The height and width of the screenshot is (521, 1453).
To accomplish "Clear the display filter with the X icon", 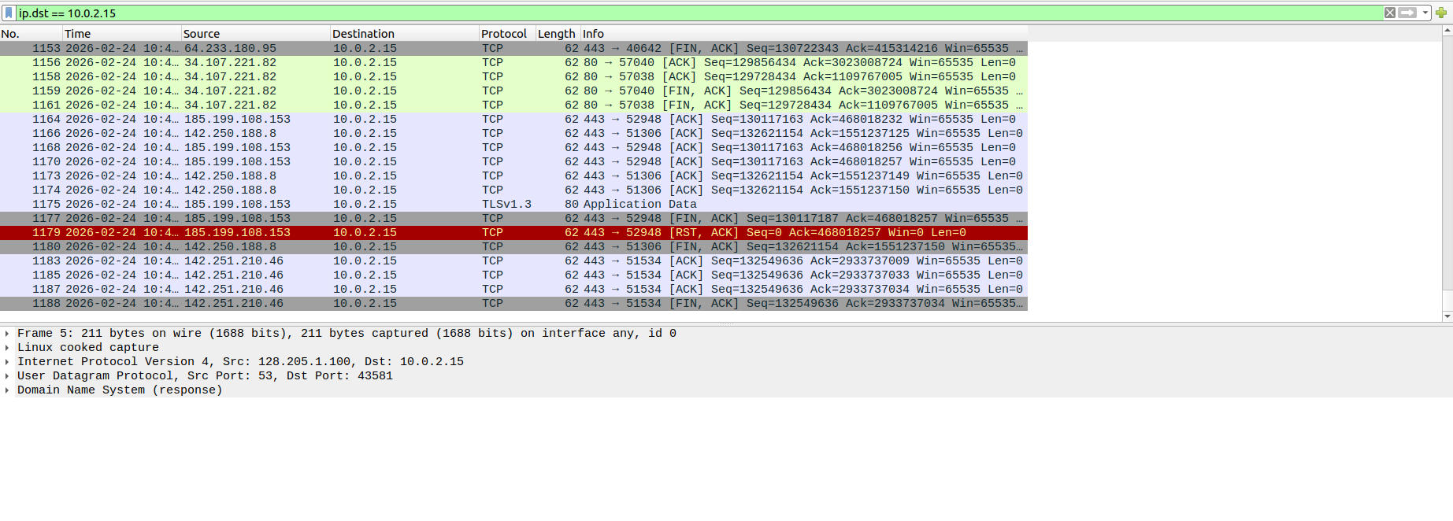I will coord(1390,13).
